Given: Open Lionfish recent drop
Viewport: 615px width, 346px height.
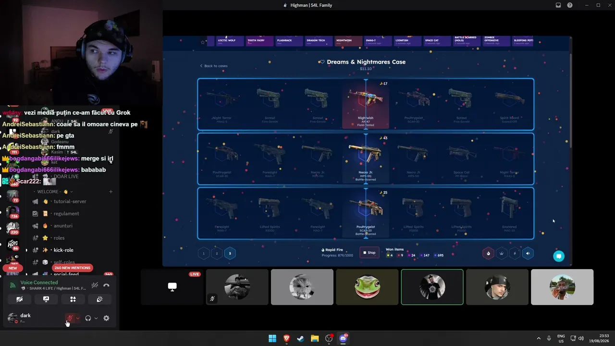Looking at the screenshot, I should 408,41.
